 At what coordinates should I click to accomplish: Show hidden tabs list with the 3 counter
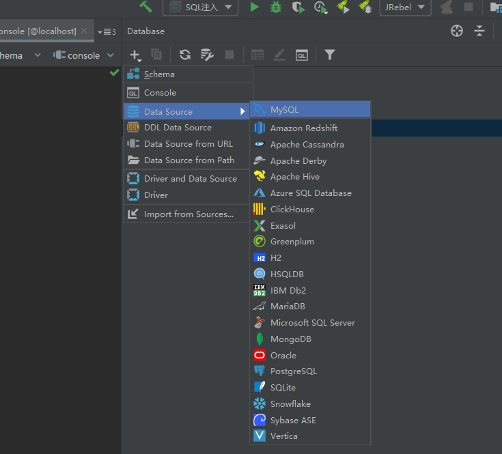coord(107,31)
